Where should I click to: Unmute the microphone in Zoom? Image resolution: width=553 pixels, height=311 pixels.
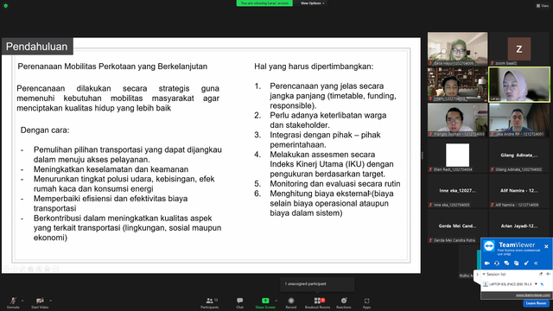[13, 302]
